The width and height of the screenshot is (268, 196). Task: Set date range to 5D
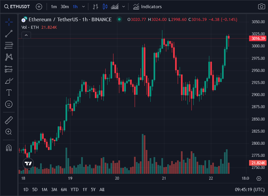35,189
